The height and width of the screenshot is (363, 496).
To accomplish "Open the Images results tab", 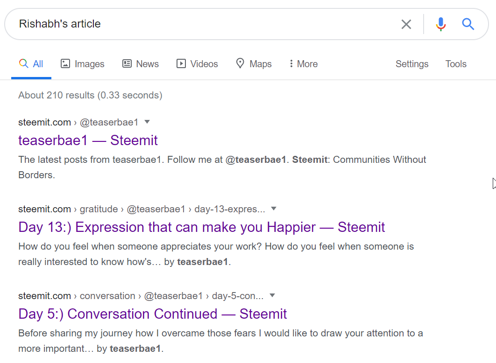I will [83, 64].
